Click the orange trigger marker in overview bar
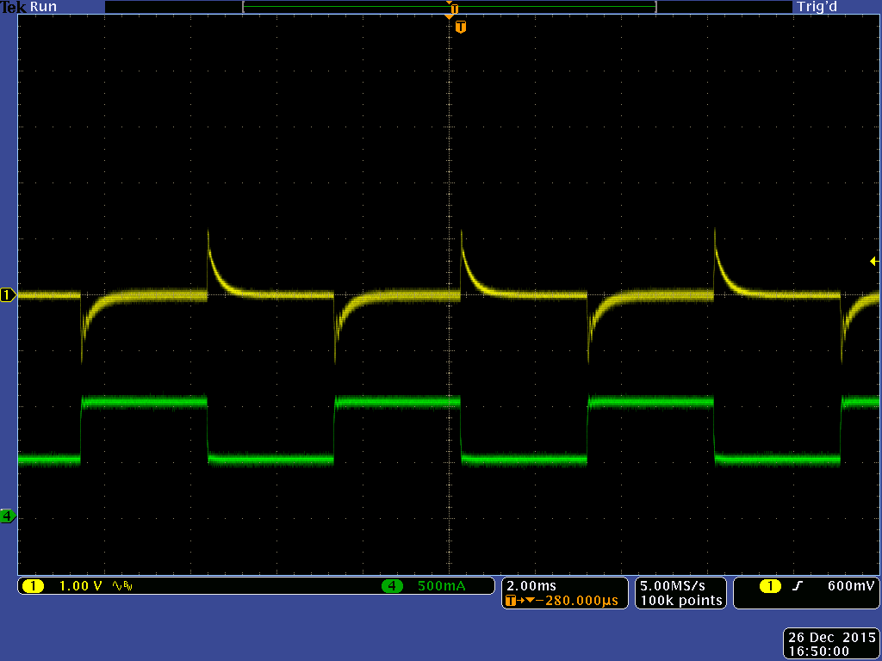 (x=454, y=9)
